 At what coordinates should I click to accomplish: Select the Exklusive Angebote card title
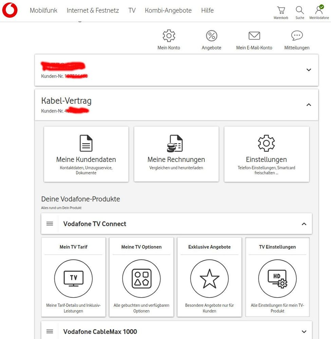pos(209,247)
